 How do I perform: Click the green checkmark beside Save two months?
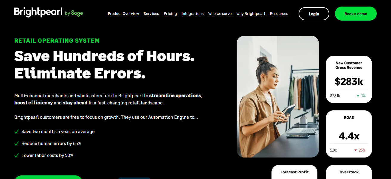[x=17, y=132]
